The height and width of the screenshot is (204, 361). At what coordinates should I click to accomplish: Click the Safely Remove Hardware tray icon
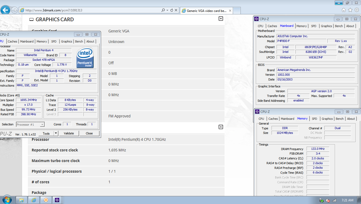pos(321,200)
